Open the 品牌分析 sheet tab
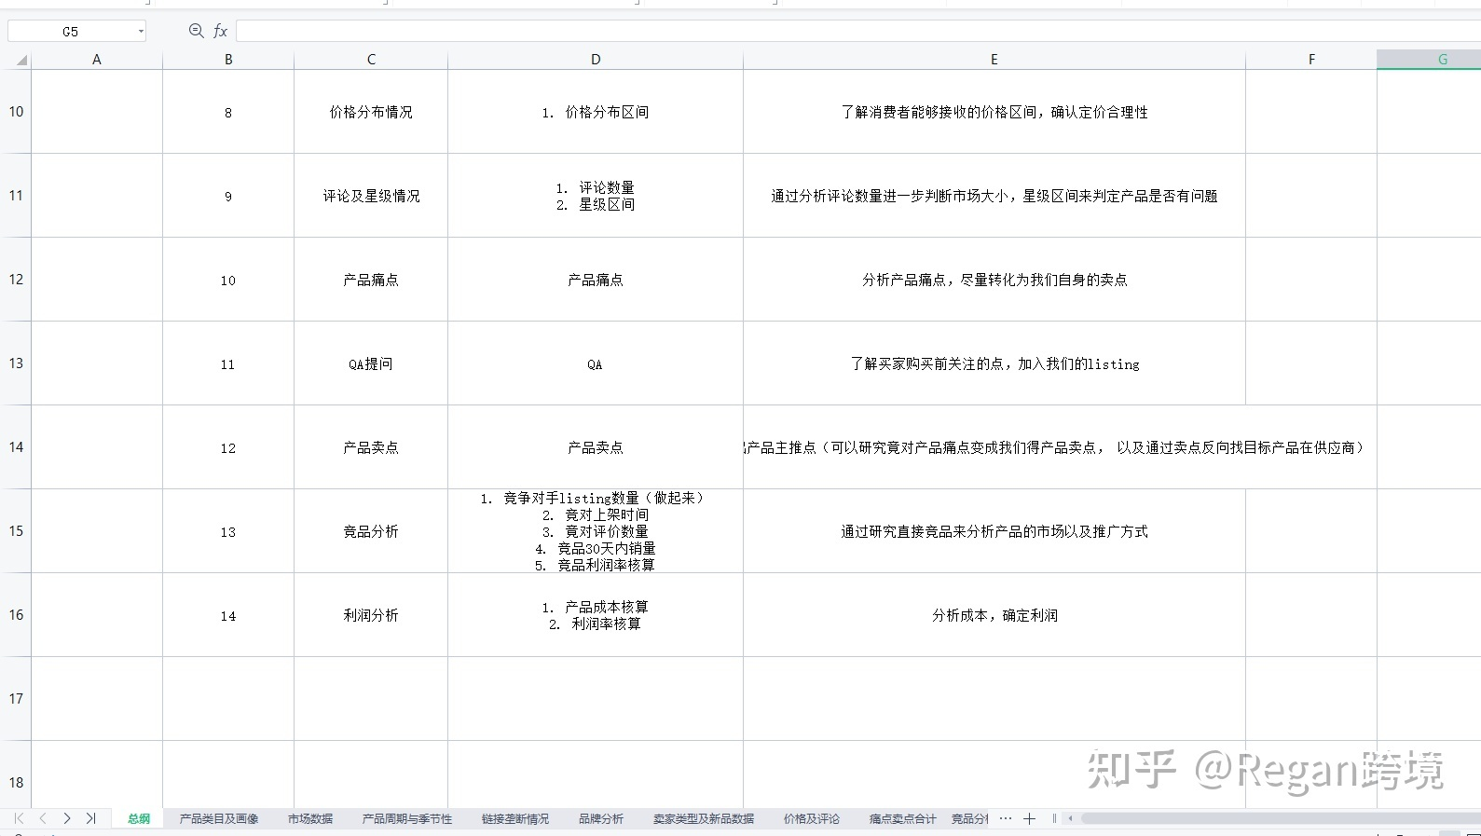Viewport: 1481px width, 836px height. 600,818
